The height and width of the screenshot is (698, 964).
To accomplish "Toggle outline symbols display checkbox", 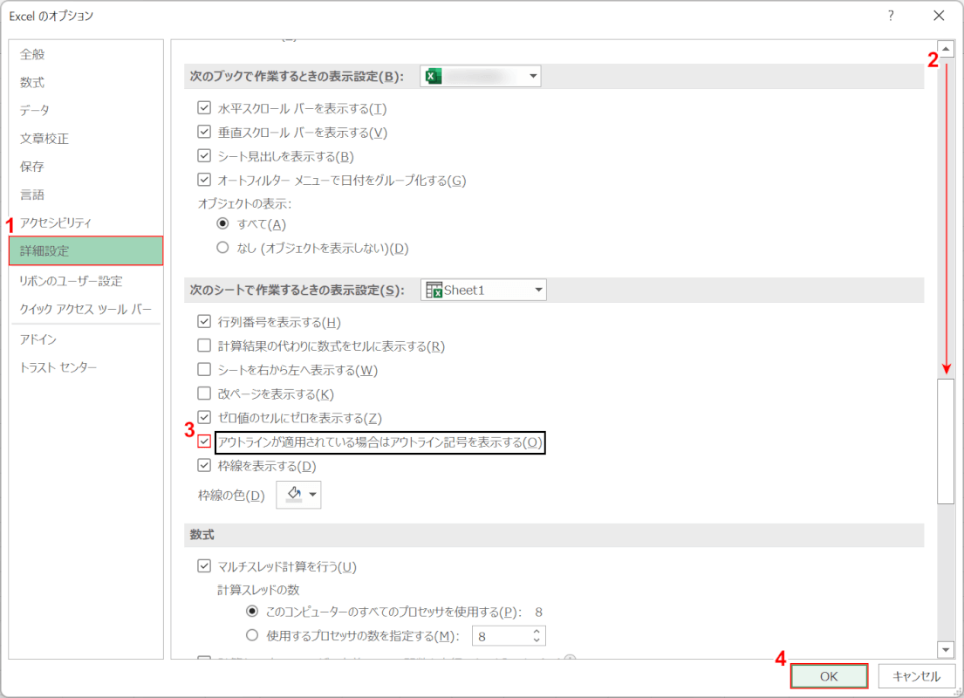I will pyautogui.click(x=204, y=442).
